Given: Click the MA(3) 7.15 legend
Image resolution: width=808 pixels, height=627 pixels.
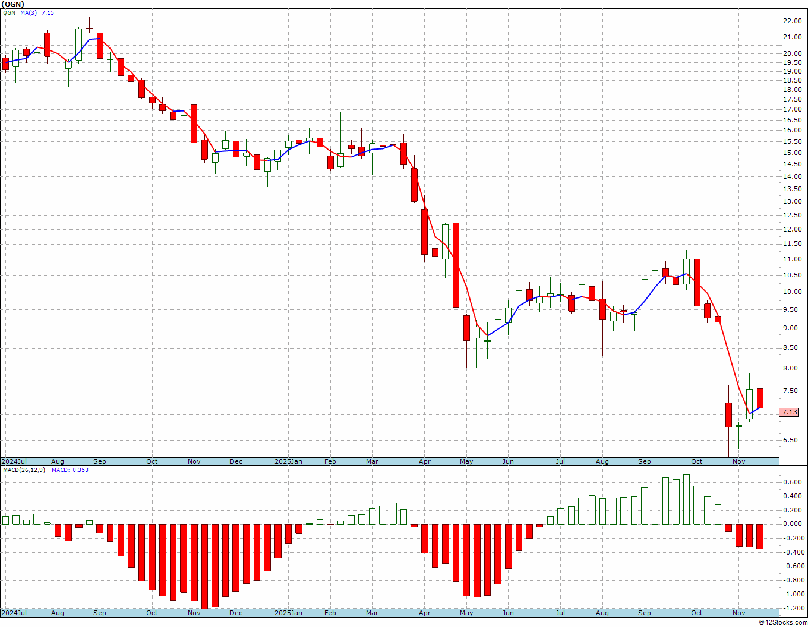Looking at the screenshot, I should coord(37,13).
